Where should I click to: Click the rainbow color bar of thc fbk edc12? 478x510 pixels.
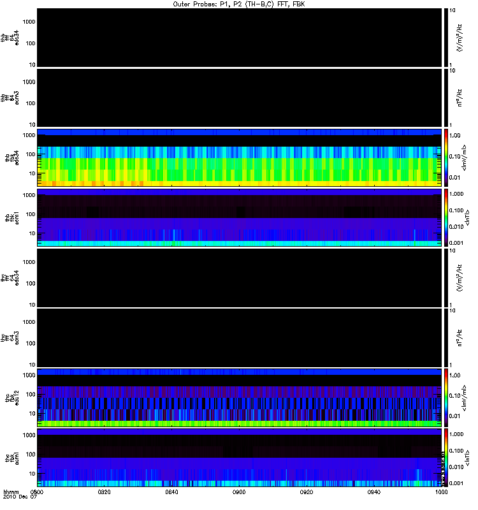pos(446,398)
